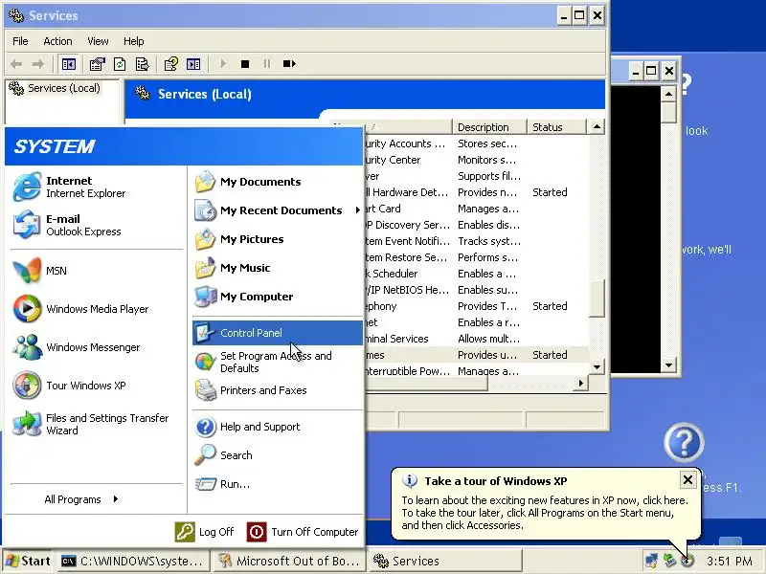Select Services (Local) tree node
766x574 pixels.
coord(55,88)
